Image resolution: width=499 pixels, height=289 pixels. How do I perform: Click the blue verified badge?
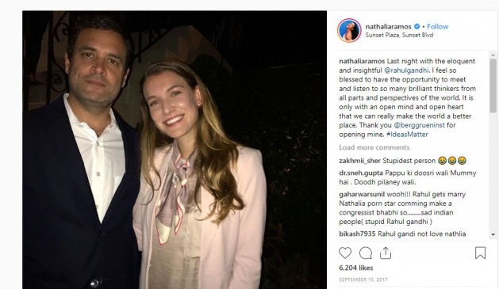pos(417,26)
